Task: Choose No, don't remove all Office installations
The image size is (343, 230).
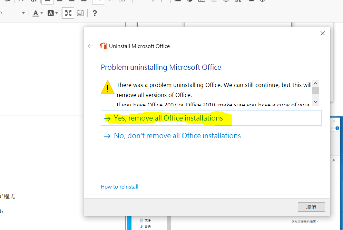Action: tap(172, 136)
